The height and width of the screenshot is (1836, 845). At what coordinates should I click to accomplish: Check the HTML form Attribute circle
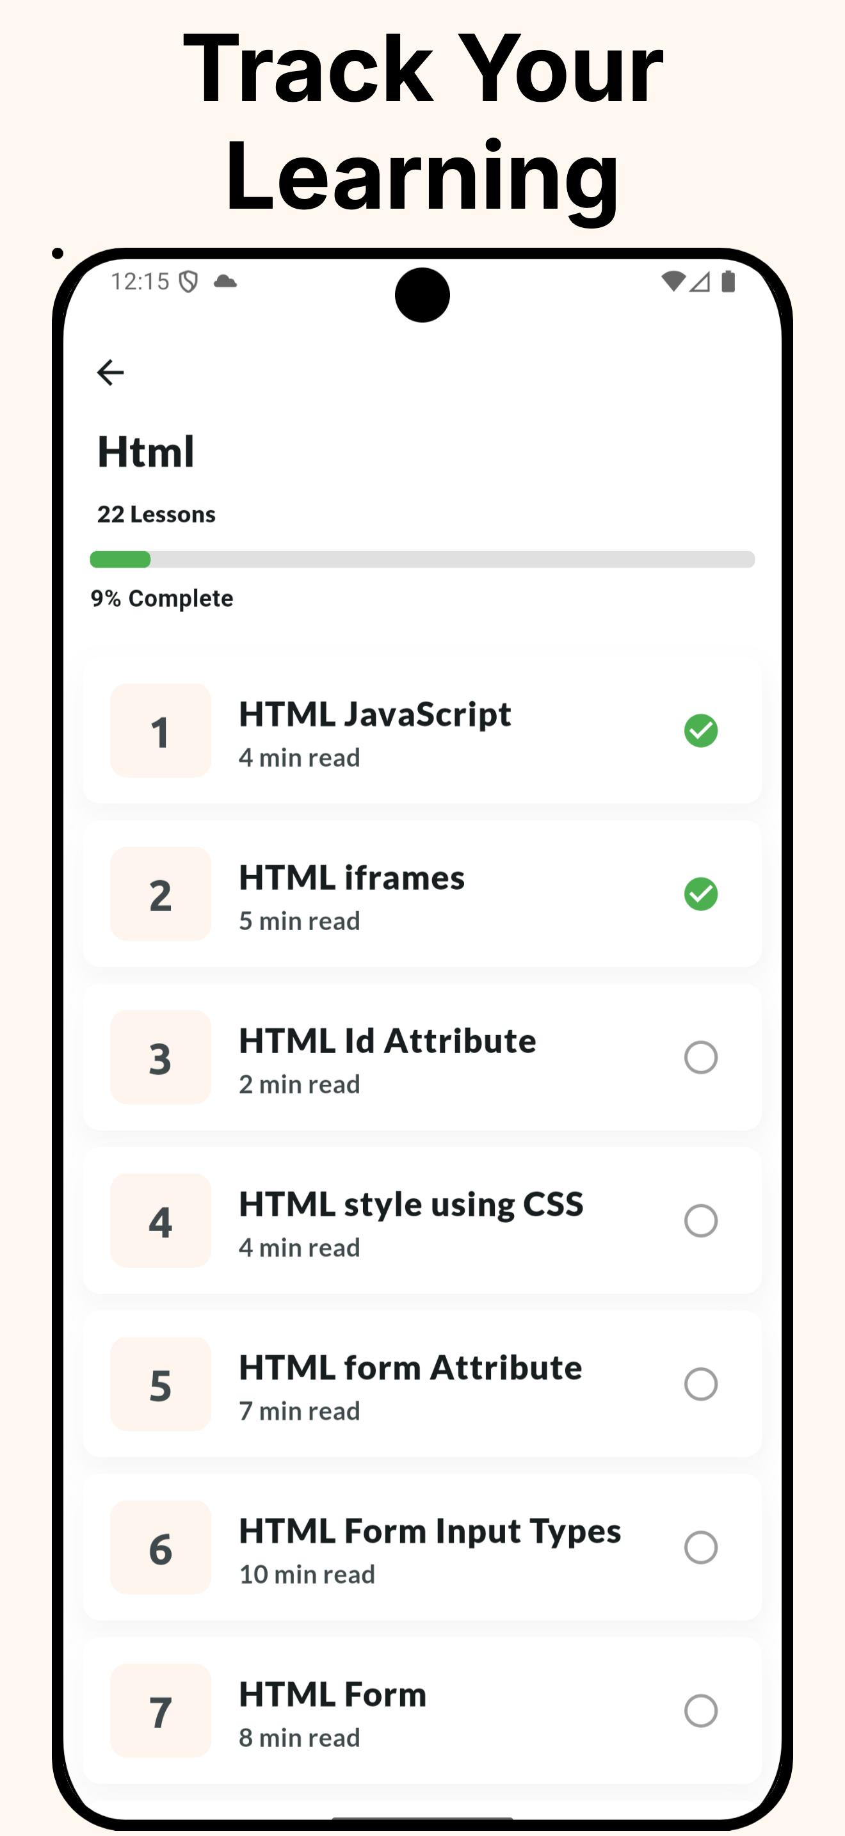[700, 1384]
